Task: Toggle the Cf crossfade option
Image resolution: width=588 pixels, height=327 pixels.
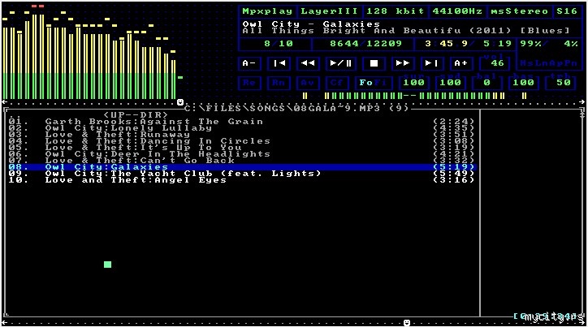Action: click(337, 83)
